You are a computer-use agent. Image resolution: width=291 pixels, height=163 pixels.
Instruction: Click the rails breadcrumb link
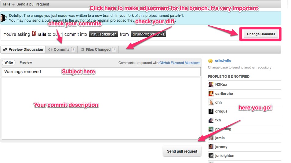pyautogui.click(x=6, y=4)
